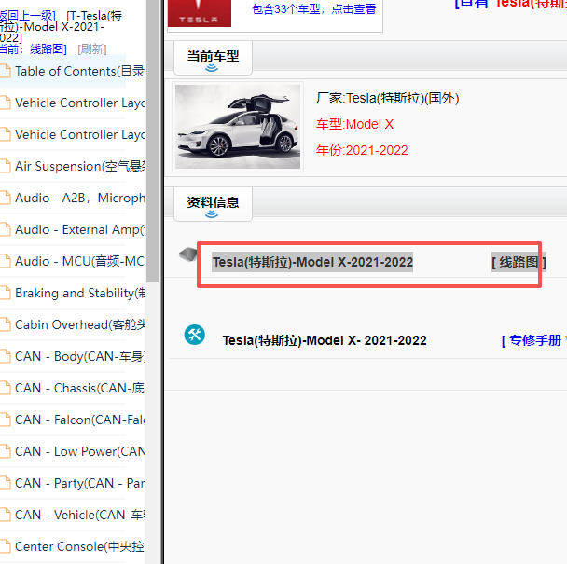Open the Air Suspension wiring entry

[x=79, y=166]
